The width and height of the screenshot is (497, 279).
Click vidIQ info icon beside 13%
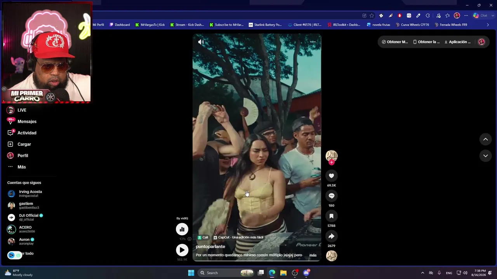(189, 239)
